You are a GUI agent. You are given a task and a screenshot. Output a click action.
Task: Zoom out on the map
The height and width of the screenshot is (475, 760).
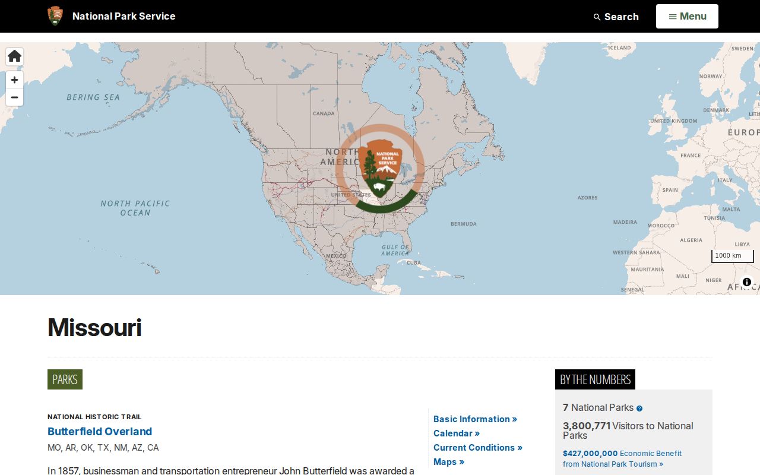(x=14, y=97)
